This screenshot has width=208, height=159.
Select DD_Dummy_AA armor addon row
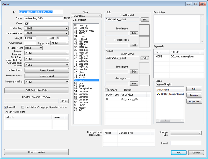(128, 99)
